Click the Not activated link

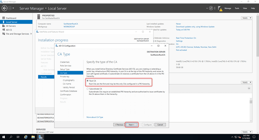(181, 50)
